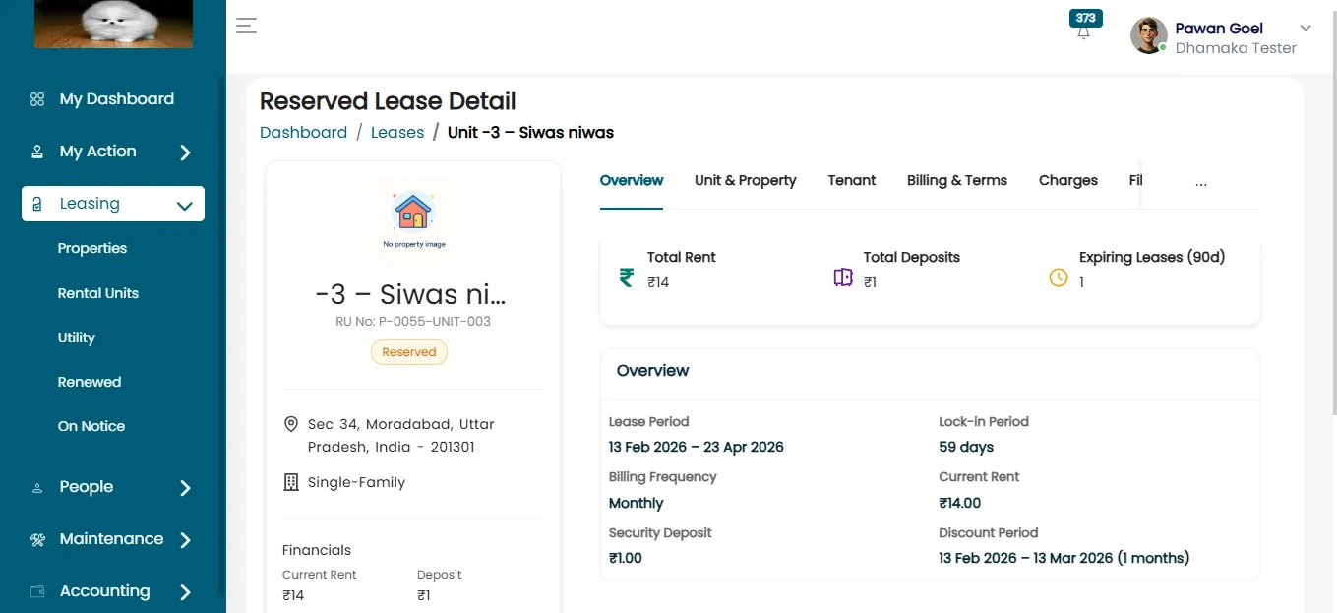Viewport: 1337px width, 613px height.
Task: Expand the Accounting submenu chevron
Action: coord(185,592)
